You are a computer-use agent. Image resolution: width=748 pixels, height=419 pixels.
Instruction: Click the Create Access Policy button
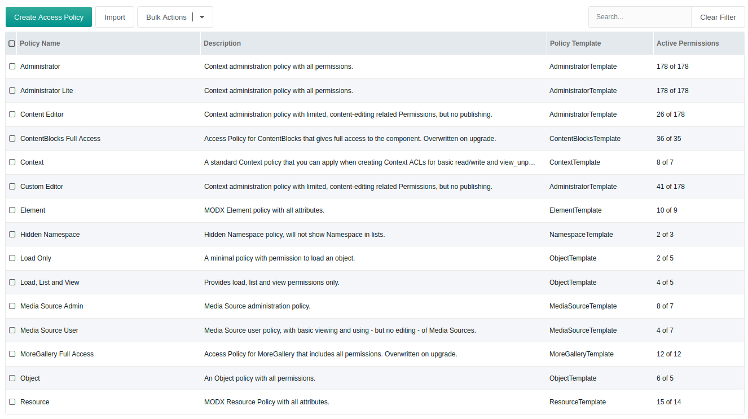point(49,17)
